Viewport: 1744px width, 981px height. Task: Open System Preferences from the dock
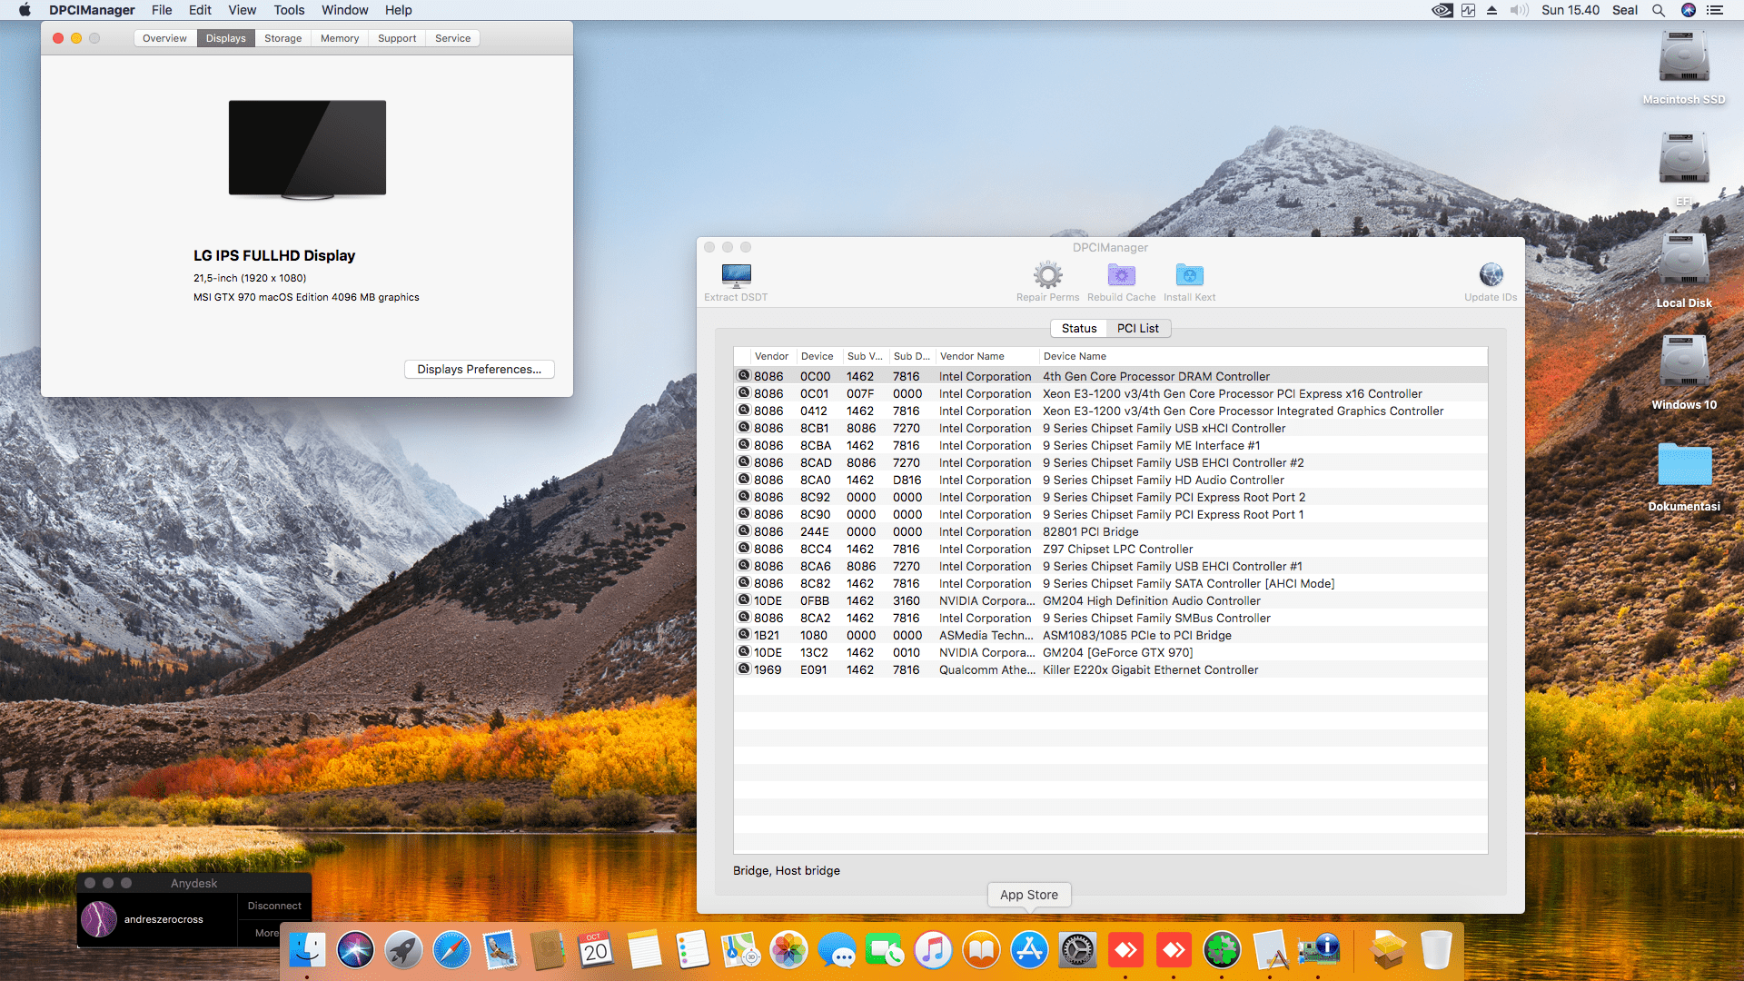tap(1077, 951)
